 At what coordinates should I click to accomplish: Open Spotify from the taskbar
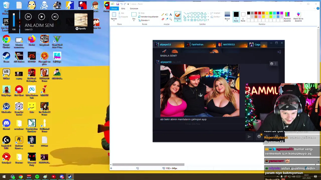(37, 177)
